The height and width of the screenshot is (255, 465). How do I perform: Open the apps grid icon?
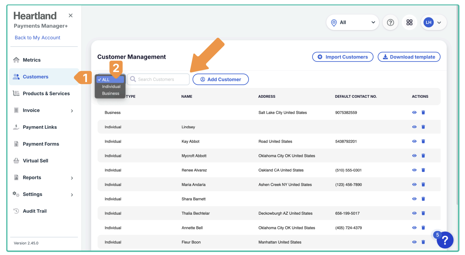click(x=409, y=23)
